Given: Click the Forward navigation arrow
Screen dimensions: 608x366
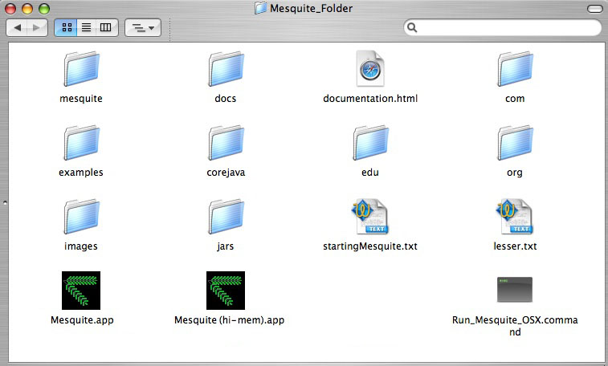Looking at the screenshot, I should tap(37, 27).
